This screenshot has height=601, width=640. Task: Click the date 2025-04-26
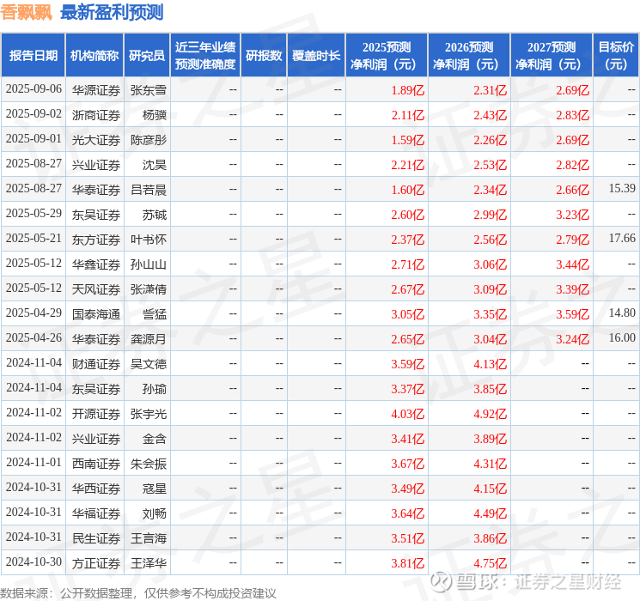click(34, 338)
